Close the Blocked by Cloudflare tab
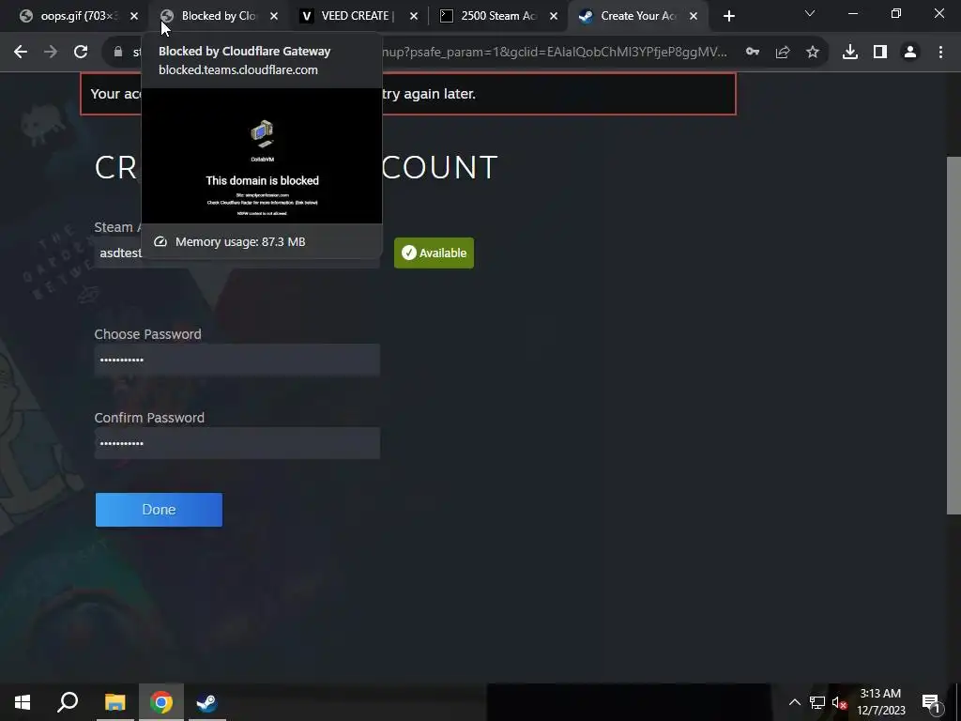This screenshot has width=961, height=721. 274,17
